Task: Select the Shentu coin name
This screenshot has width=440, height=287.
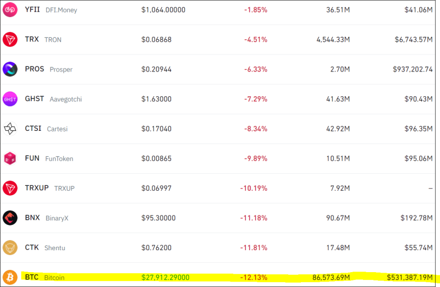Action: coord(54,248)
